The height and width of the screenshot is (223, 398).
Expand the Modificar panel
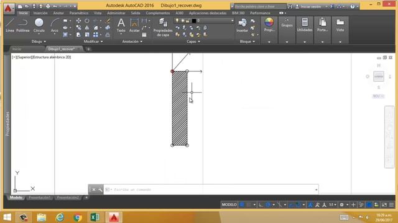tap(93, 42)
